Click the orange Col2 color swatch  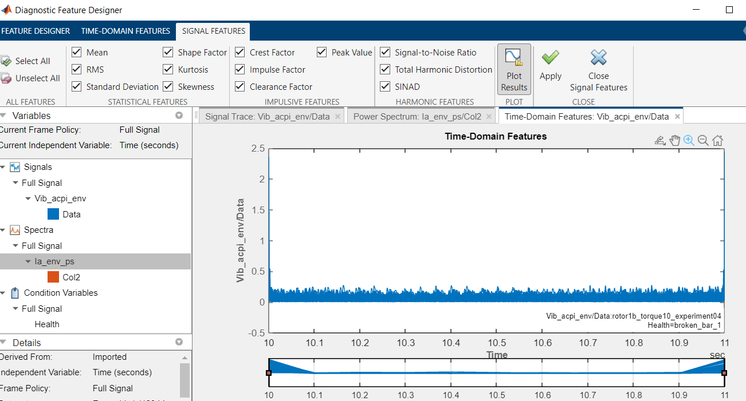53,277
